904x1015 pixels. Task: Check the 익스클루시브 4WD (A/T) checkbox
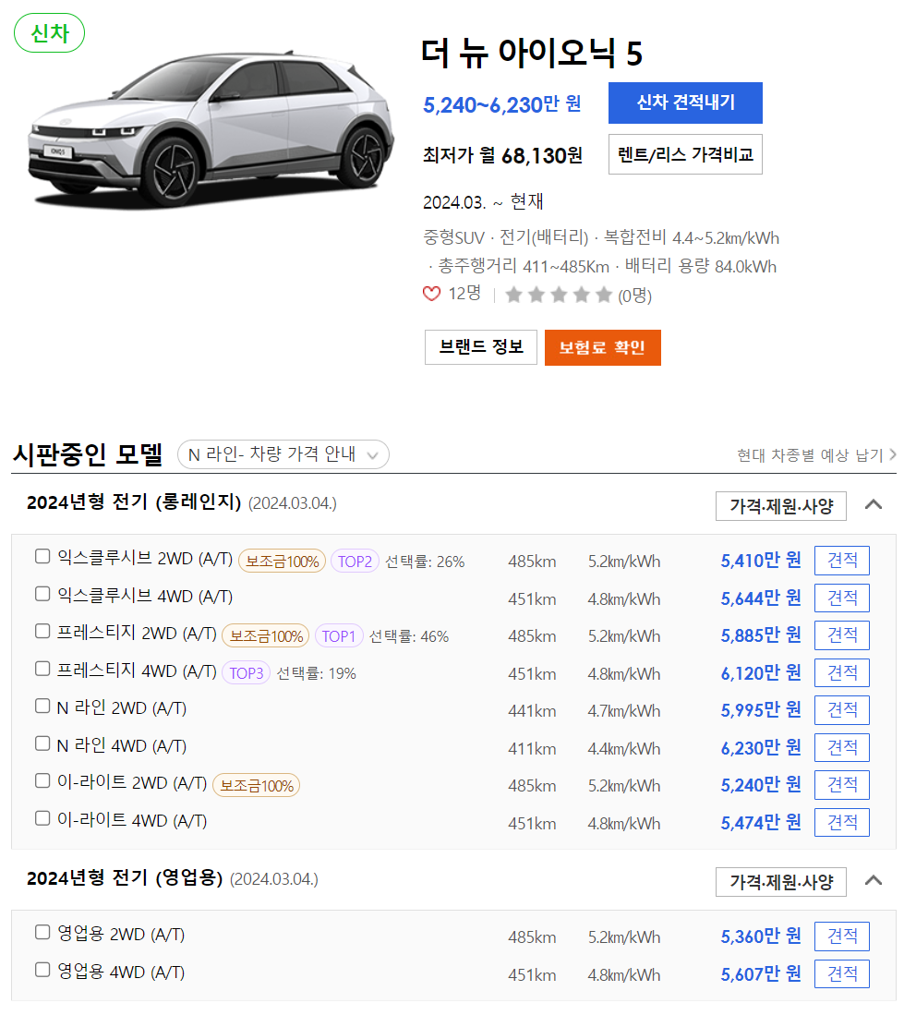coord(42,594)
